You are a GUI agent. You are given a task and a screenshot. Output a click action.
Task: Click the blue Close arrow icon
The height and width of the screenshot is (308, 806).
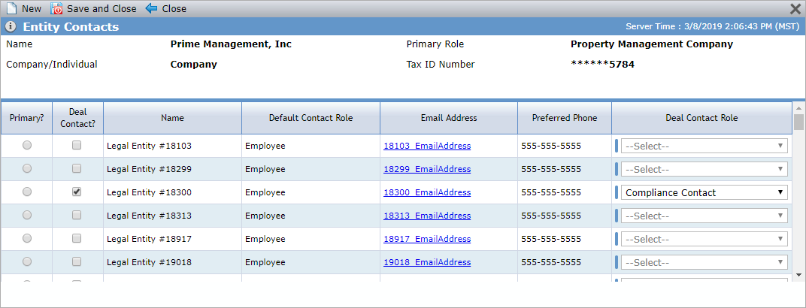point(152,9)
